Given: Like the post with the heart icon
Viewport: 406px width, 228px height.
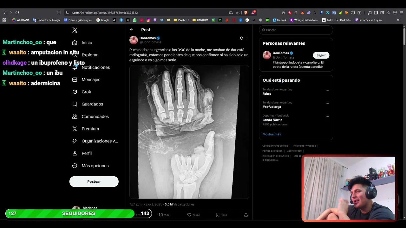Looking at the screenshot, I should pos(189,215).
